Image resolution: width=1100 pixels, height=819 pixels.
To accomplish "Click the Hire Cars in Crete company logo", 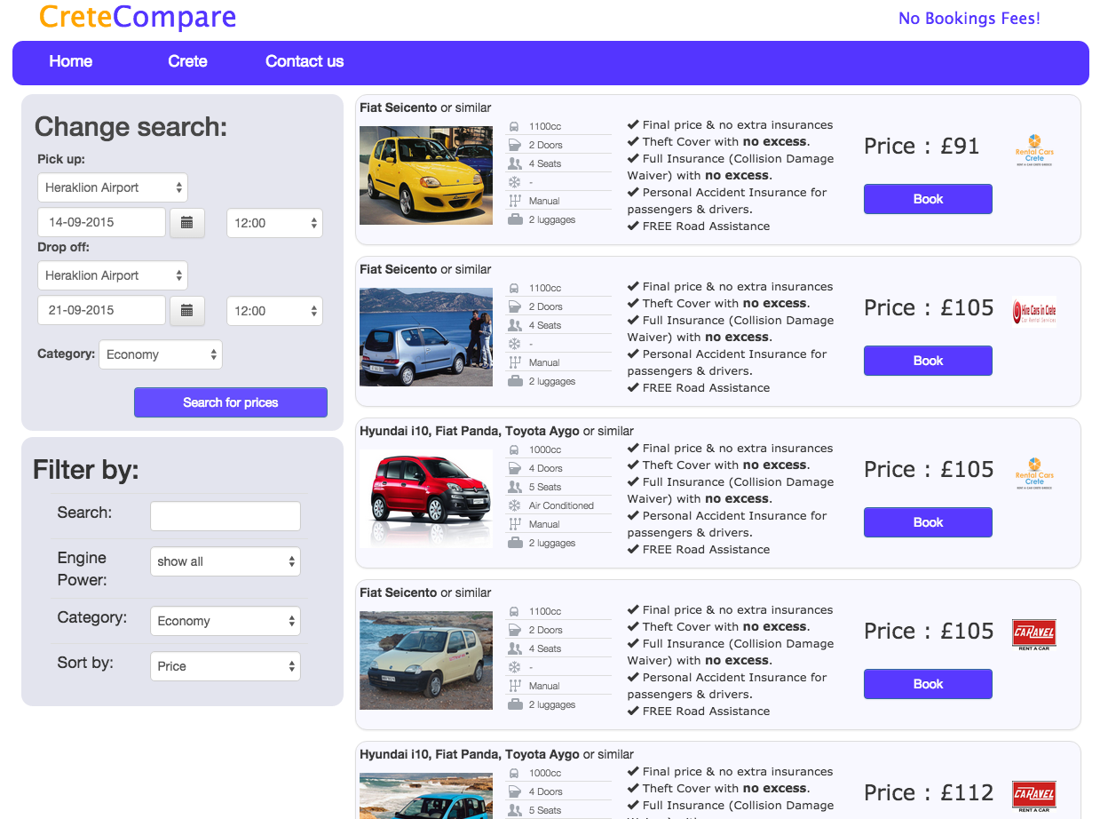I will (x=1034, y=312).
